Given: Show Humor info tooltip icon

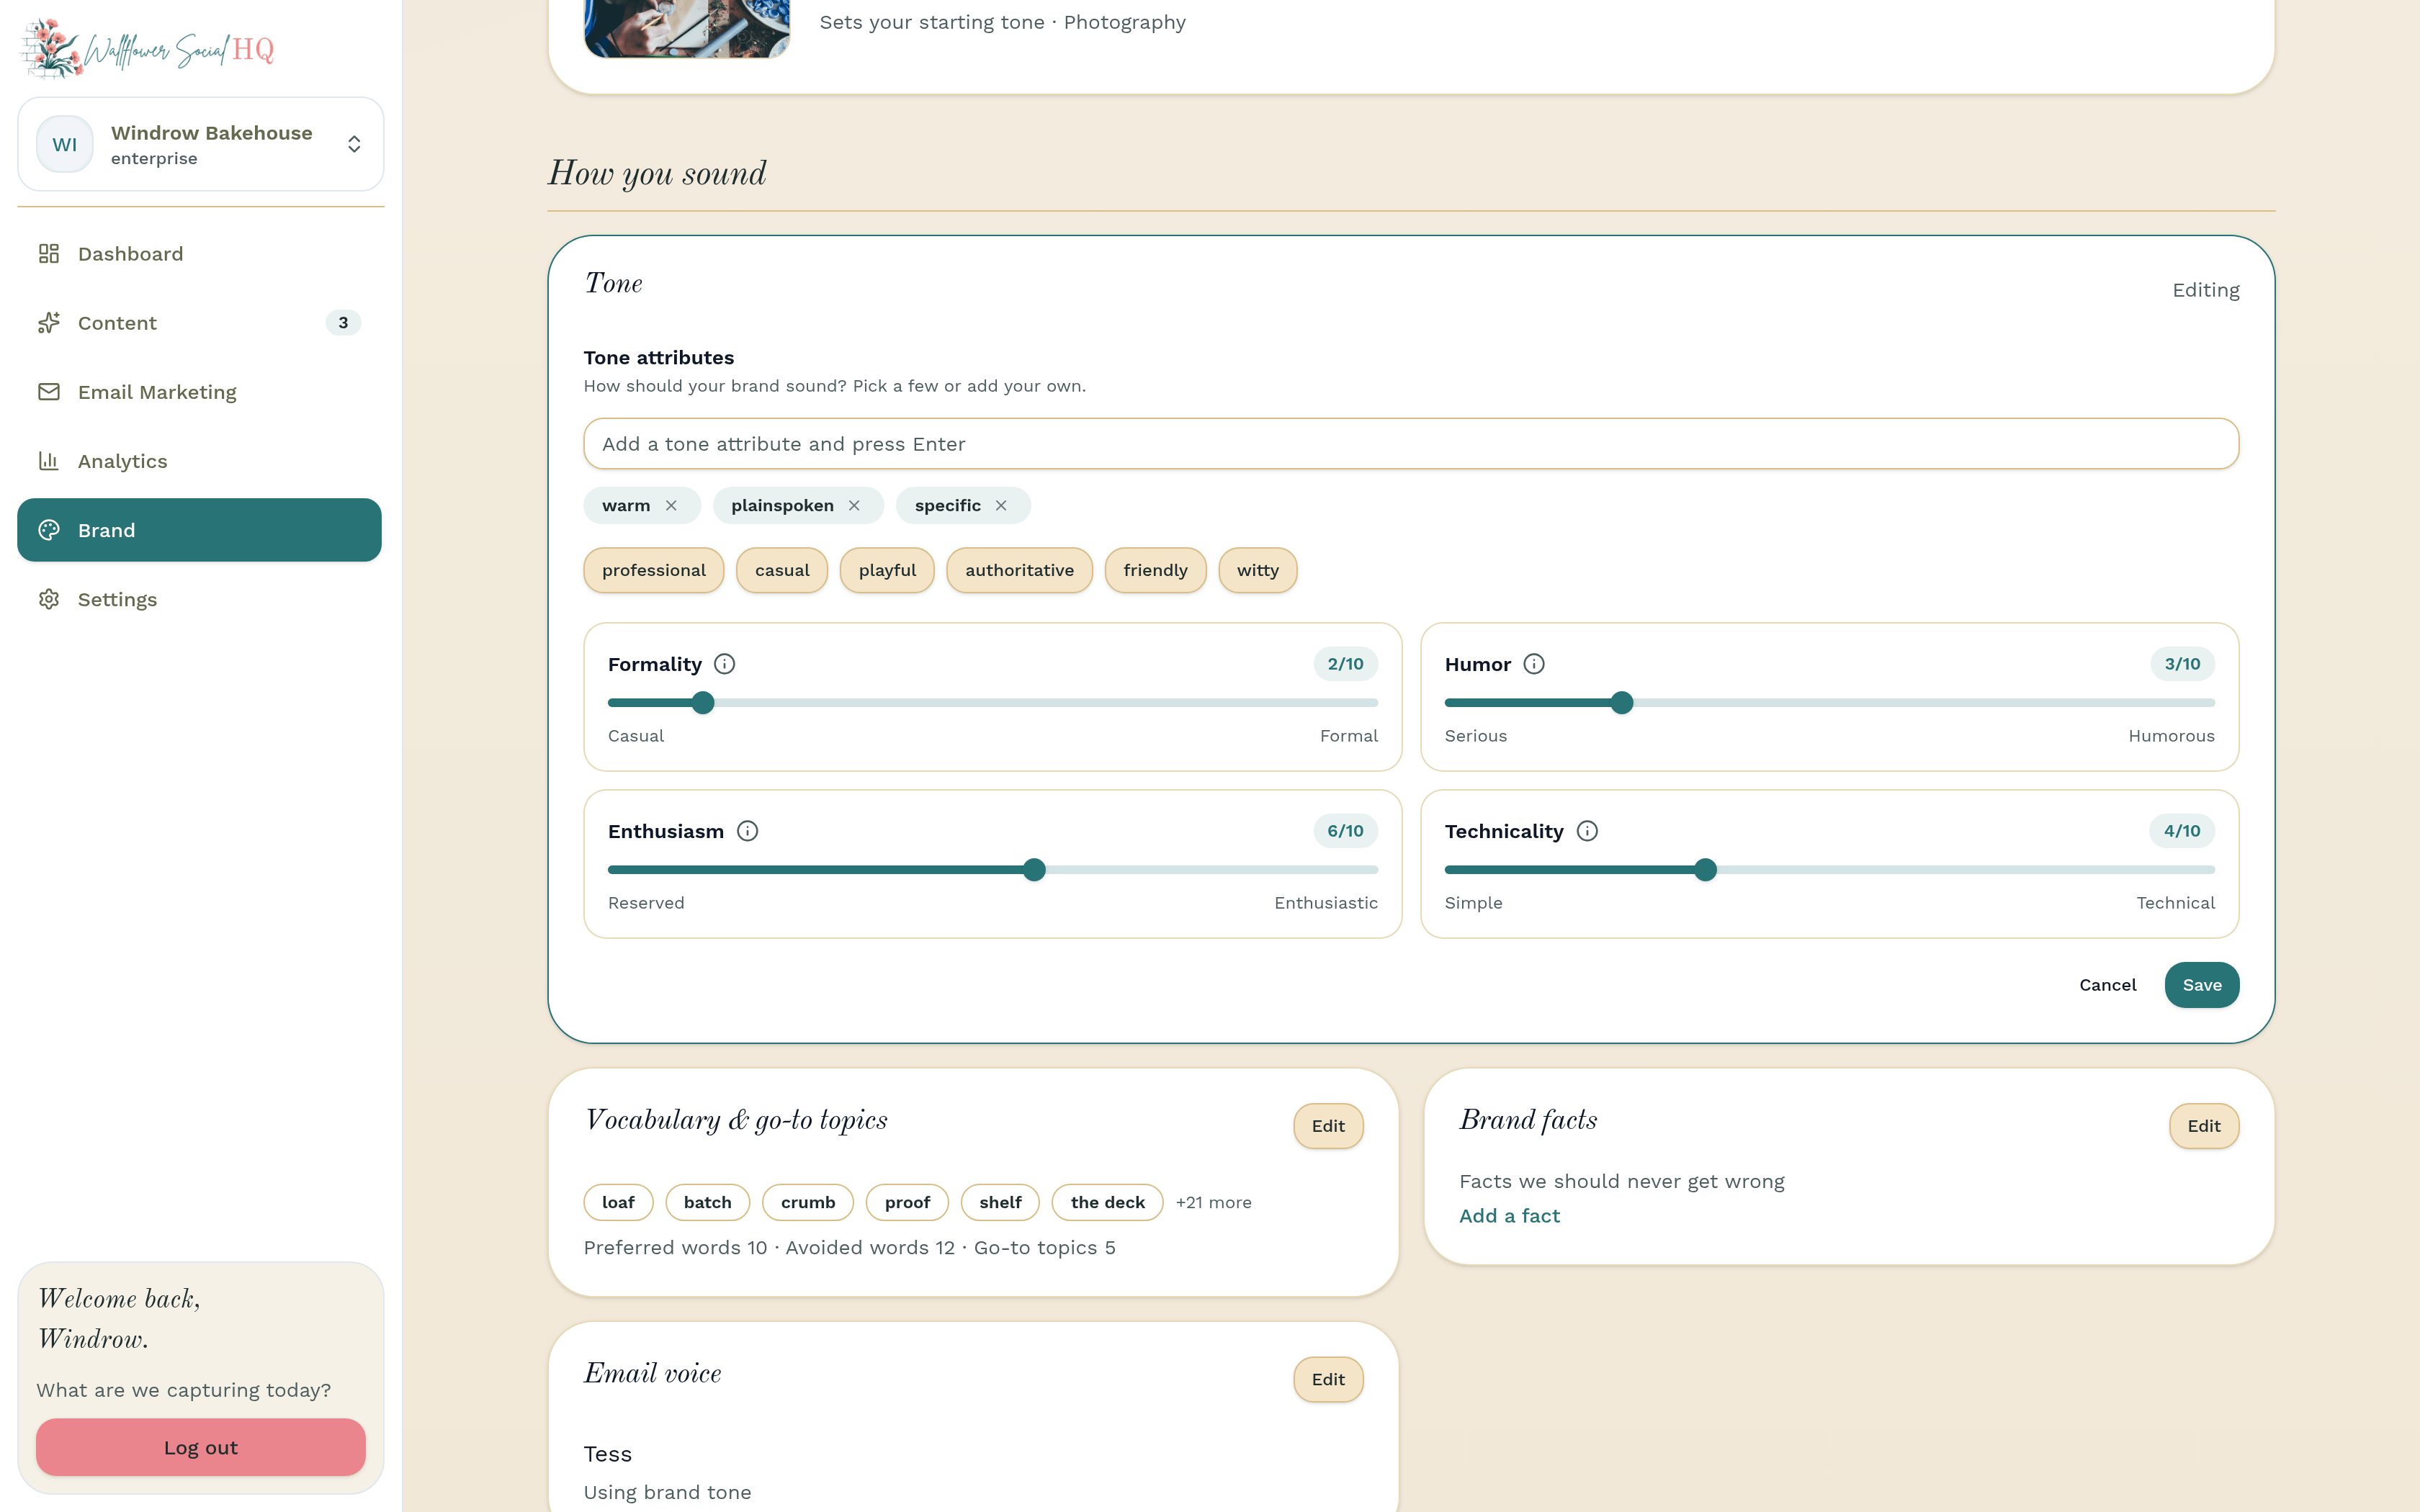Looking at the screenshot, I should click(x=1534, y=664).
